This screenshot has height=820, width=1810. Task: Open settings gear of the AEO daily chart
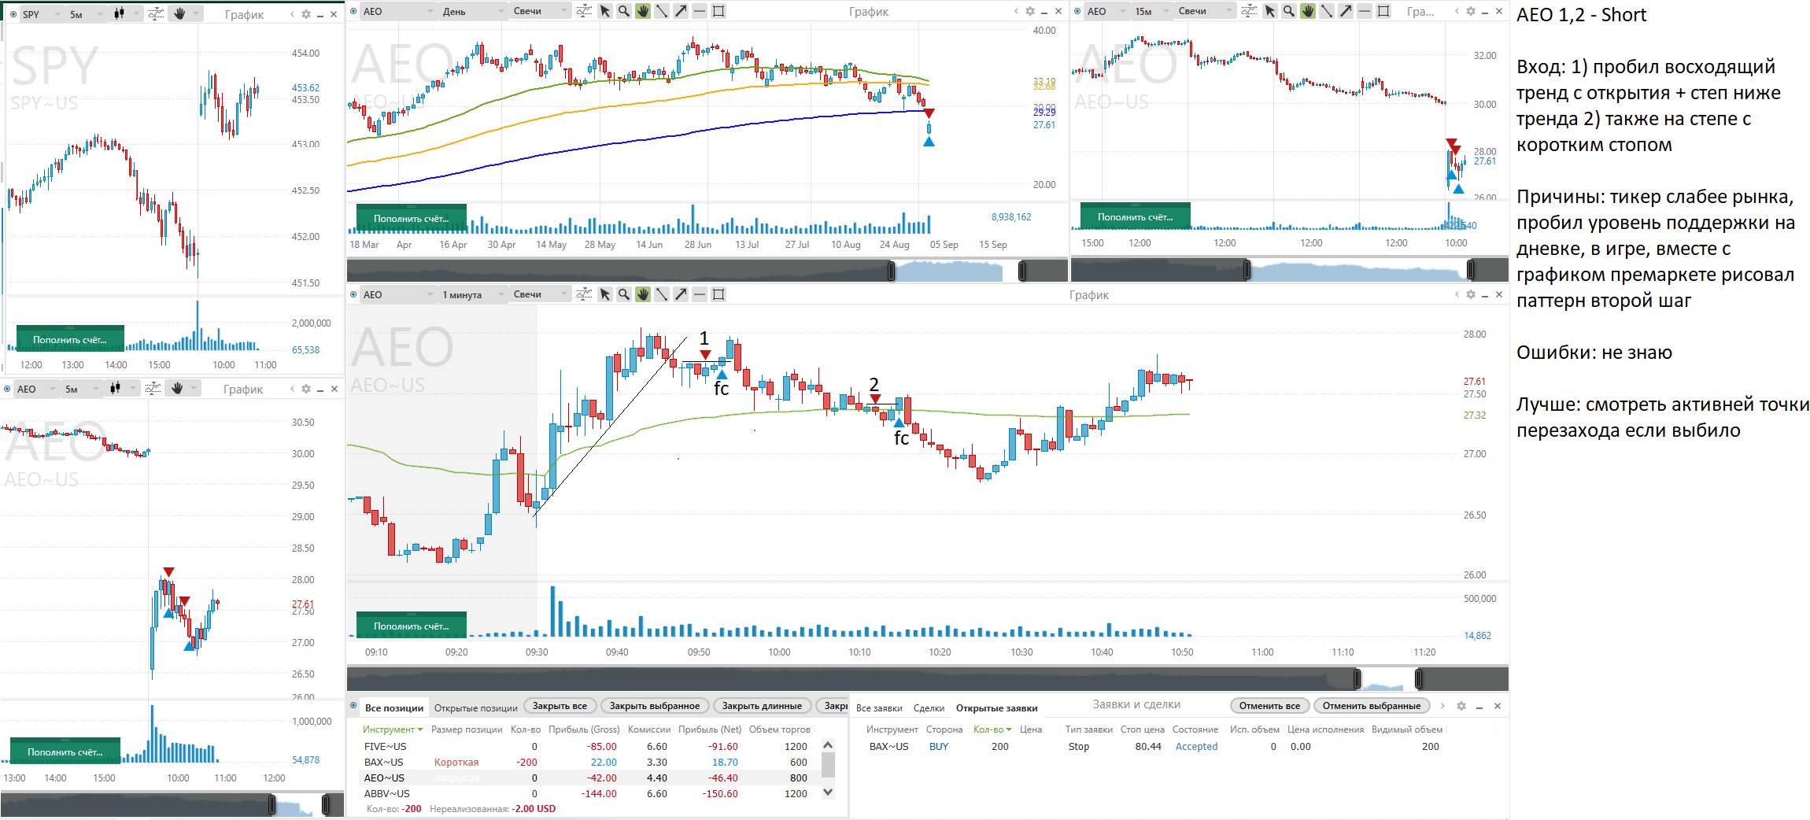[x=1029, y=11]
